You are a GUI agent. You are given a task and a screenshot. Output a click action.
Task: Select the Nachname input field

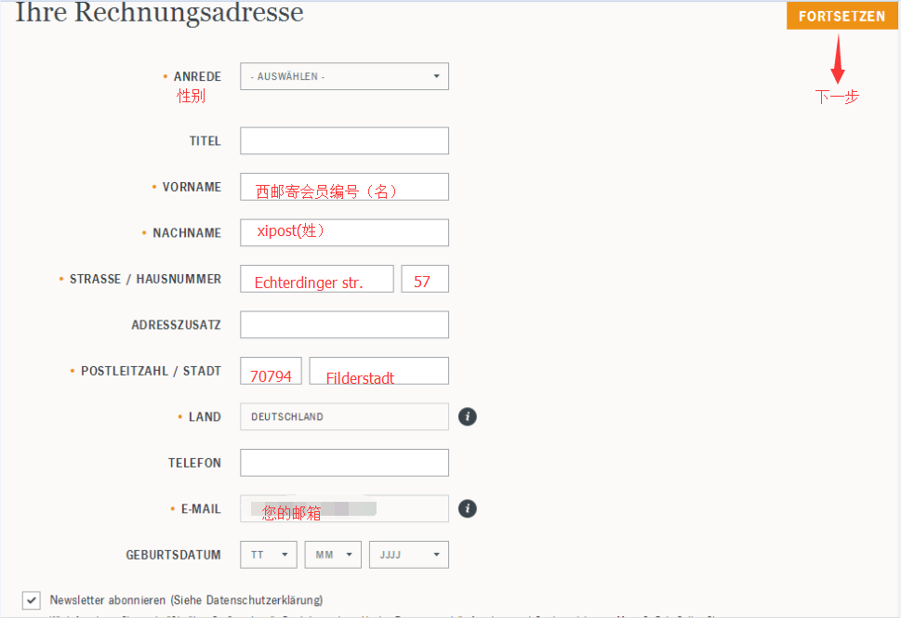coord(344,232)
